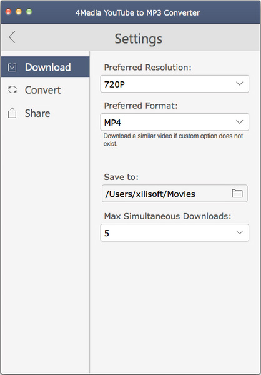Viewport: 261px width, 375px height.
Task: Maximize window with the green button
Action: pos(29,12)
